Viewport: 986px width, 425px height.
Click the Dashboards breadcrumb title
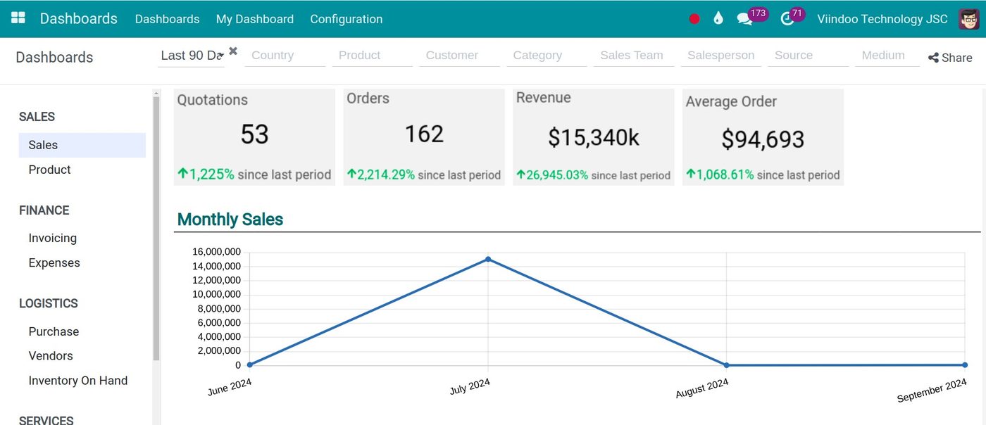click(54, 58)
